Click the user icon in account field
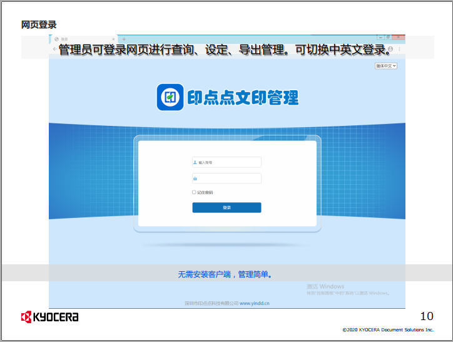This screenshot has height=342, width=453. (195, 162)
